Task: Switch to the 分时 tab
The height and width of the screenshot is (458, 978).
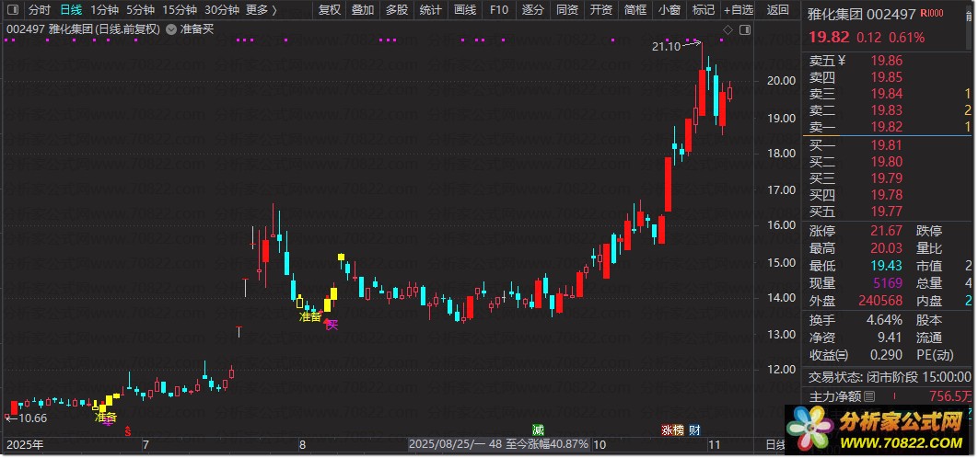Action: point(40,9)
